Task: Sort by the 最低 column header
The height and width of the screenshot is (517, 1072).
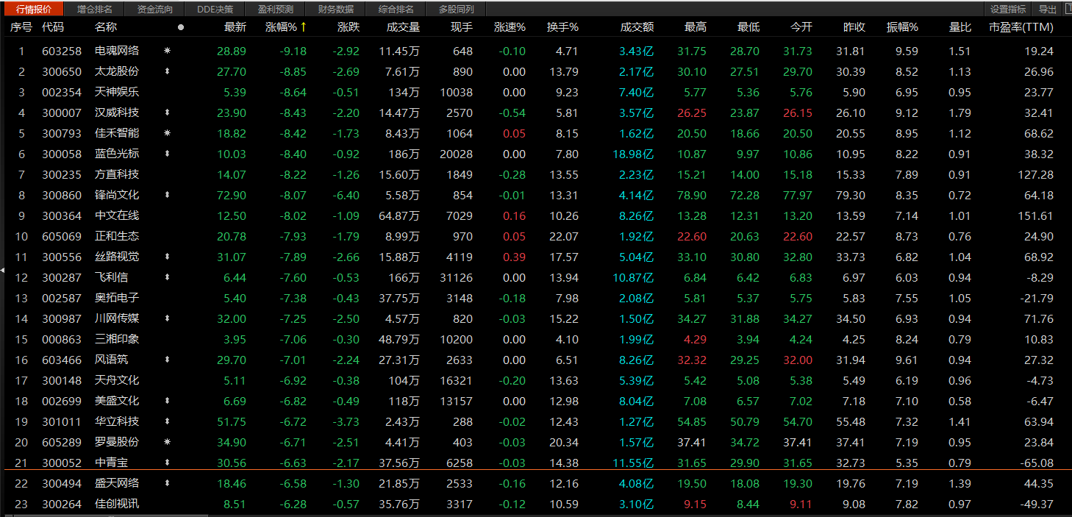Action: pyautogui.click(x=748, y=27)
